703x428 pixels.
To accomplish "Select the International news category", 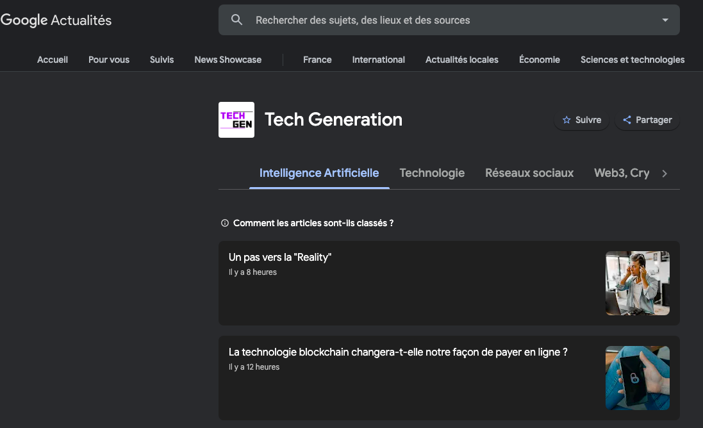I will click(x=378, y=60).
